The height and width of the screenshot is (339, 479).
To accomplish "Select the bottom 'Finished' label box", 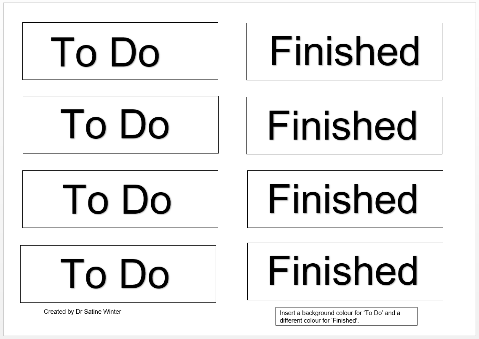I will pos(345,272).
